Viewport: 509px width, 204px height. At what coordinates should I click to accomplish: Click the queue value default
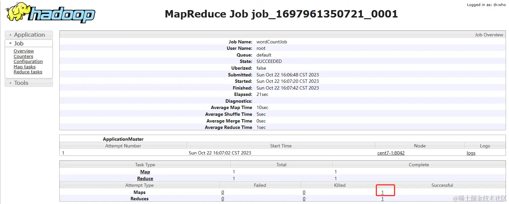264,55
